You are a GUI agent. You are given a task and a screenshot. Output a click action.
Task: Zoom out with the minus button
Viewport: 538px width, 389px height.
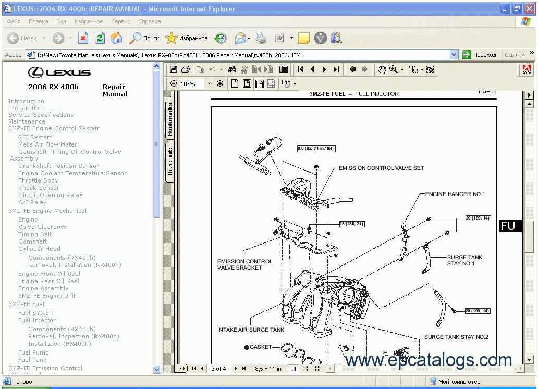click(x=174, y=84)
